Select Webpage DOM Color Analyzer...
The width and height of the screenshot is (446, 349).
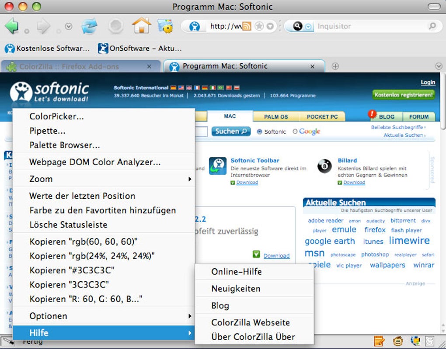[x=104, y=162]
